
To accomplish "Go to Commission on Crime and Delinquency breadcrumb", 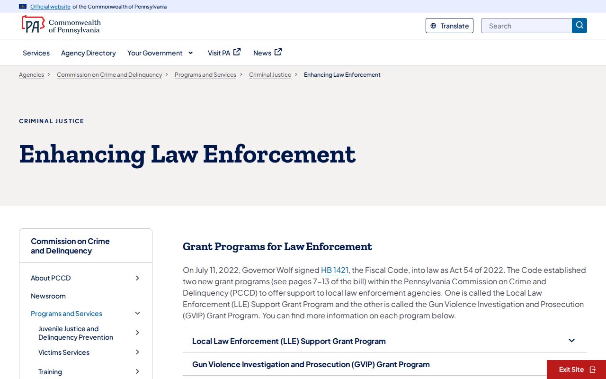I will click(109, 75).
